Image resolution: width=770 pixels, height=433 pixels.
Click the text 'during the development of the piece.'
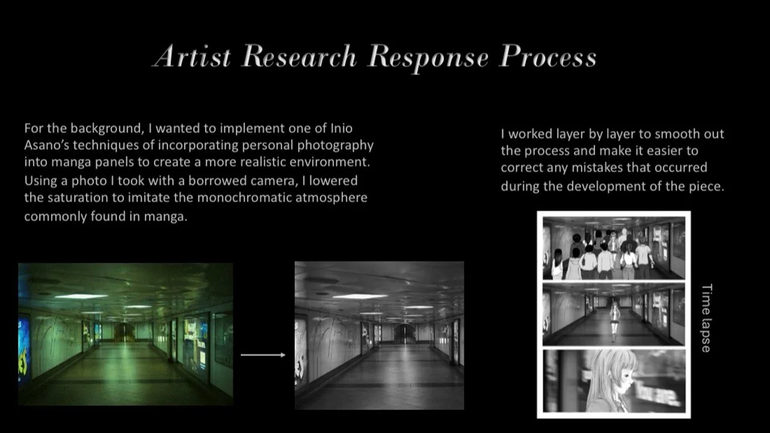click(612, 186)
